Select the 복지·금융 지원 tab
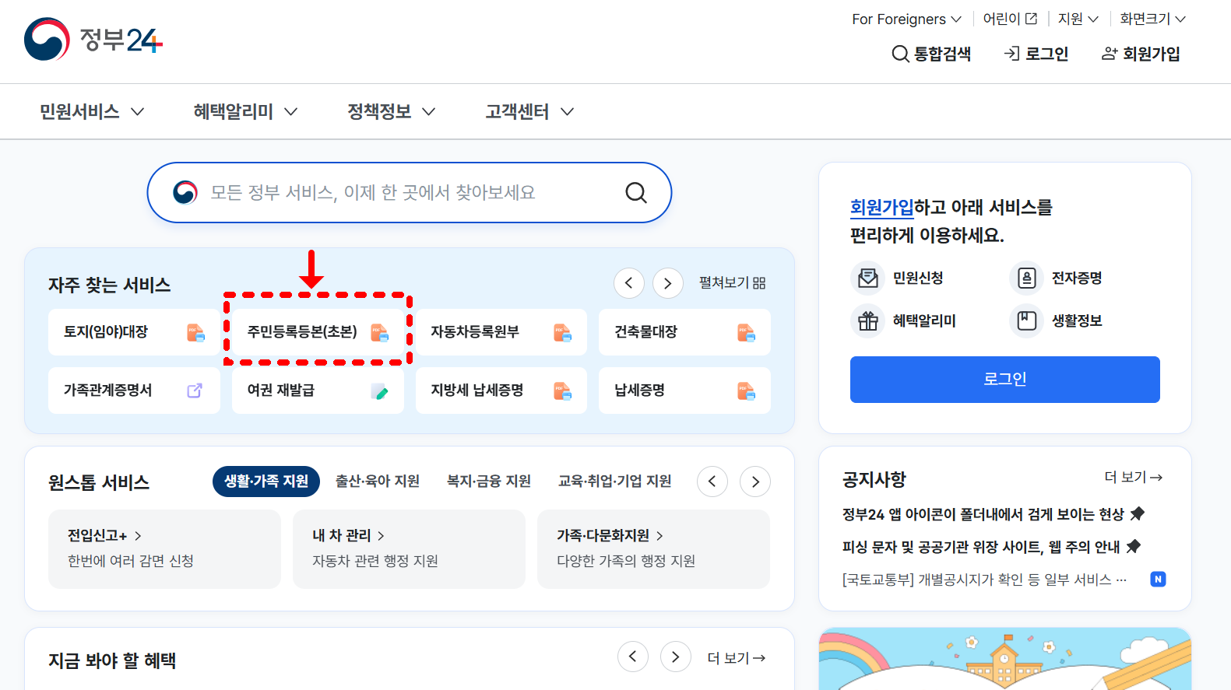The height and width of the screenshot is (690, 1231). 489,482
